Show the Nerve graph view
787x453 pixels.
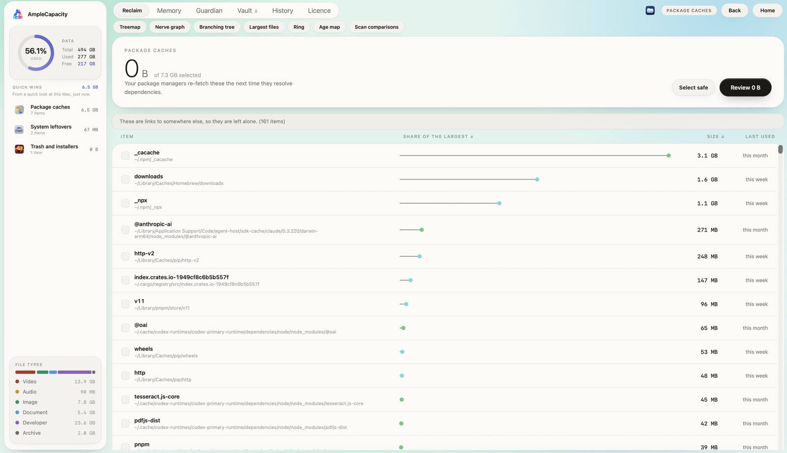(170, 27)
